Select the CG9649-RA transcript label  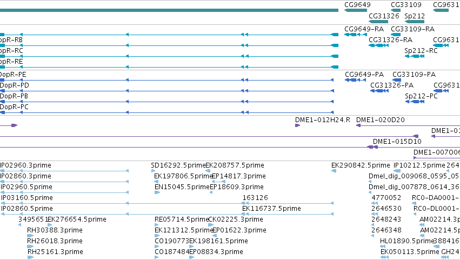coord(364,29)
